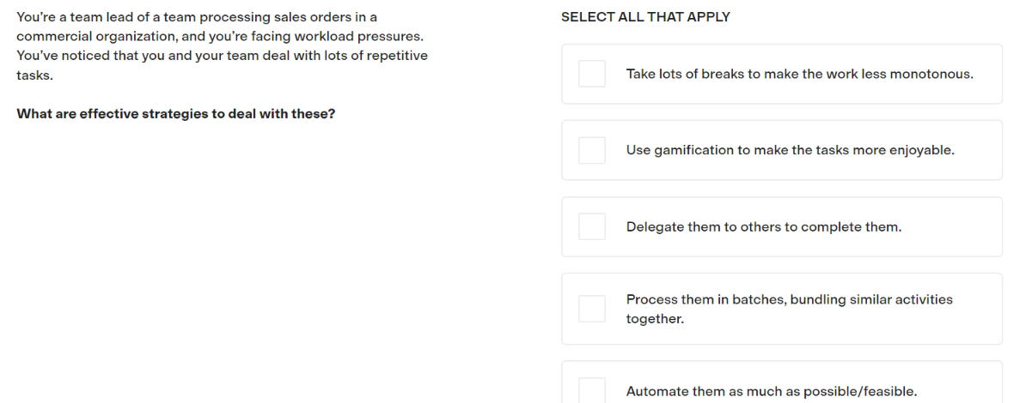Click the SELECT ALL THAT APPLY heading
The width and height of the screenshot is (1032, 403).
point(645,17)
